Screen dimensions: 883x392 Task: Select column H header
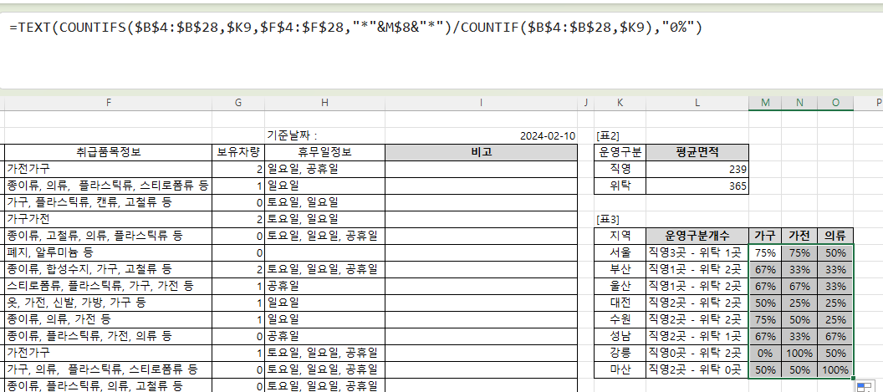point(324,102)
